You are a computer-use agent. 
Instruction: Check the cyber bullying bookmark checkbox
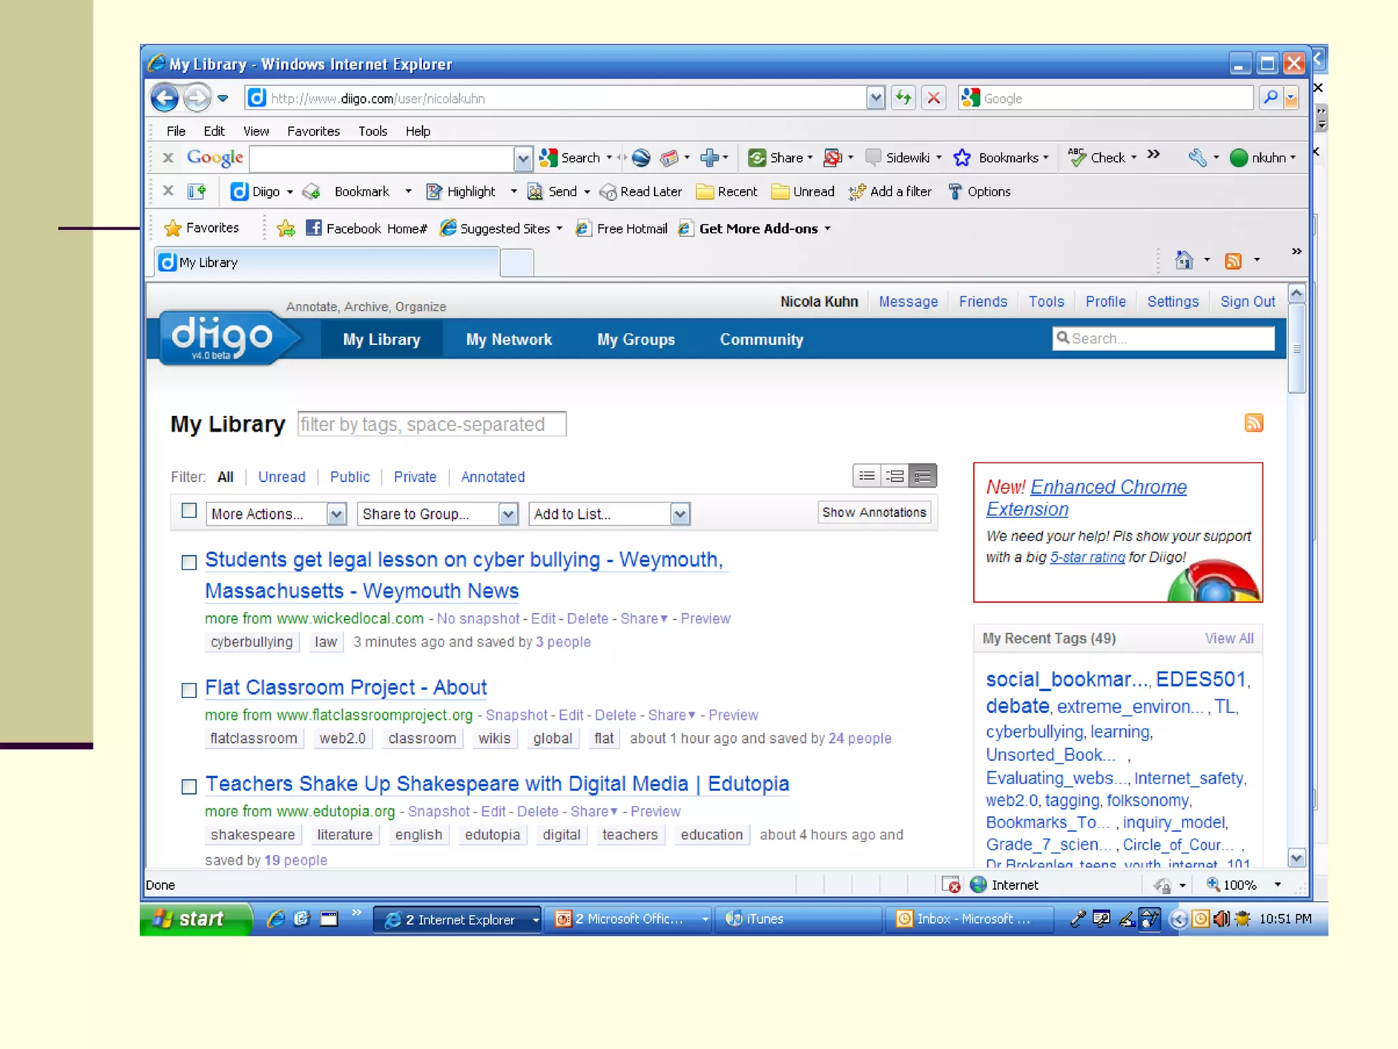(x=189, y=562)
